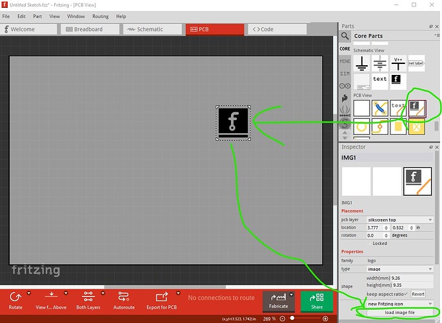Toggle the Locked checkbox
The width and height of the screenshot is (442, 323).
coord(369,243)
